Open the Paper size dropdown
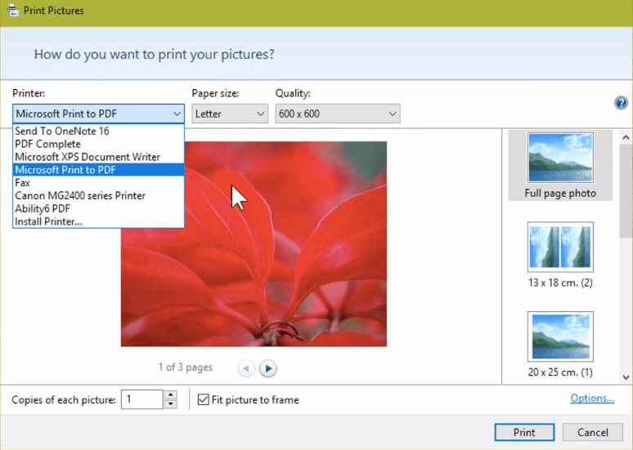Viewport: 633px width, 450px height. pyautogui.click(x=230, y=114)
